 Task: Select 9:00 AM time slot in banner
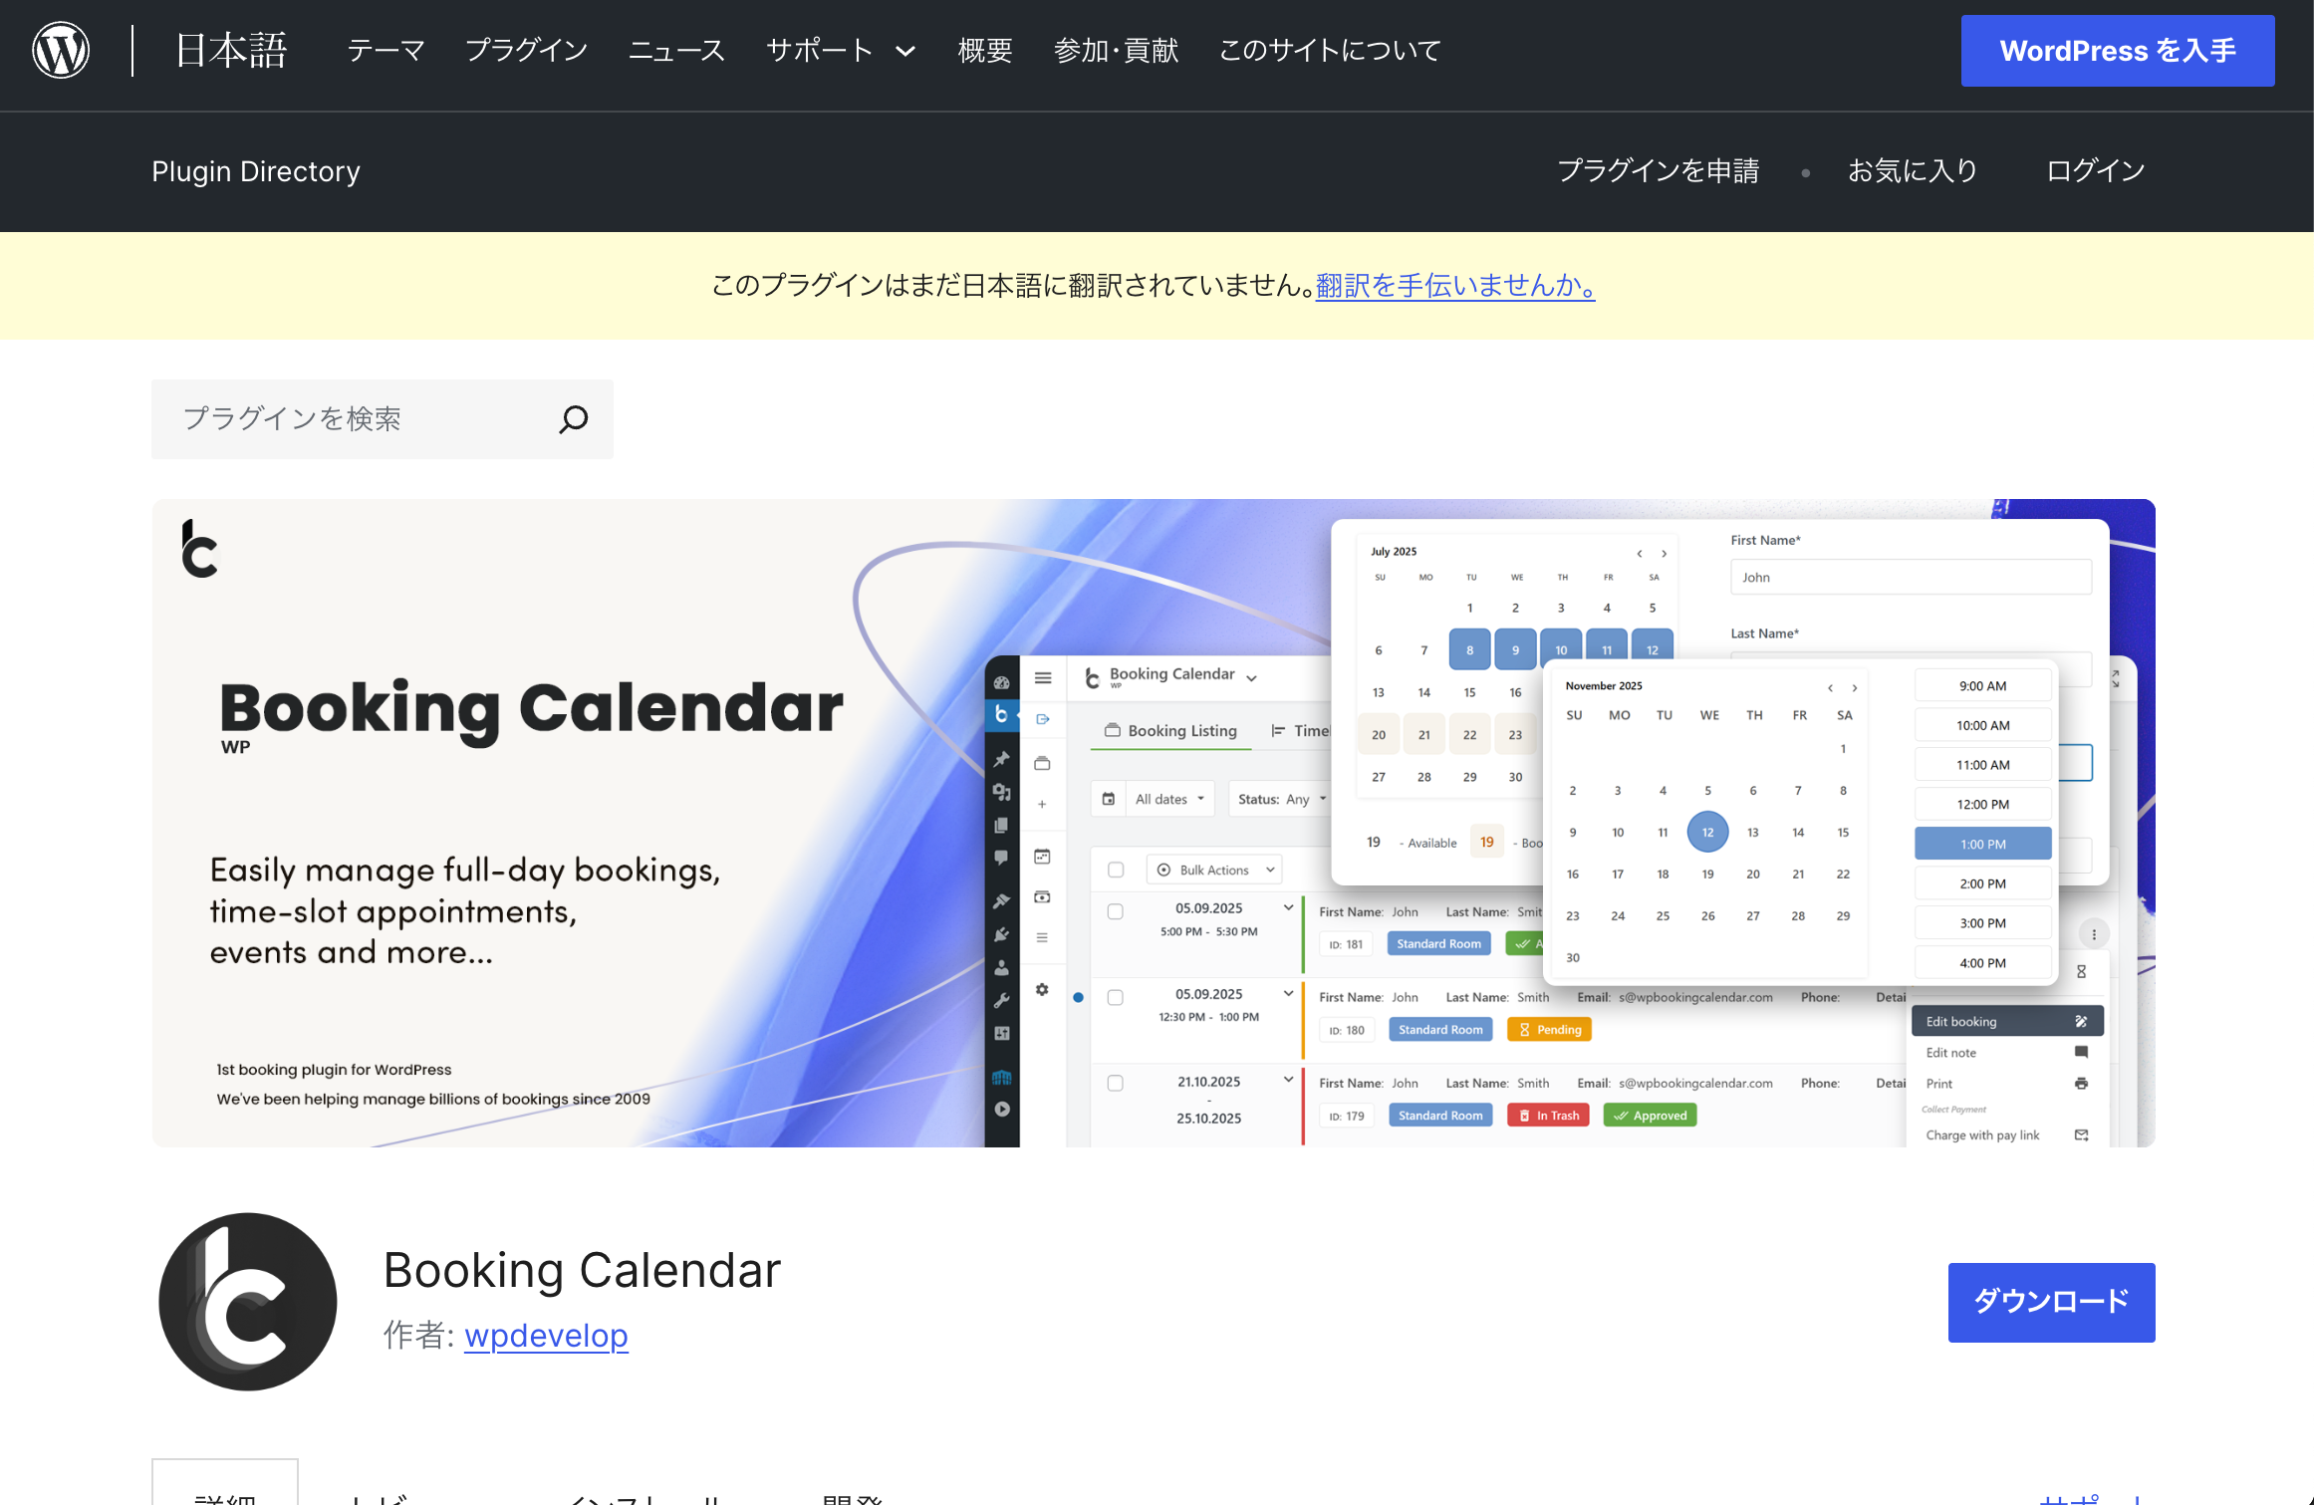(x=1982, y=685)
